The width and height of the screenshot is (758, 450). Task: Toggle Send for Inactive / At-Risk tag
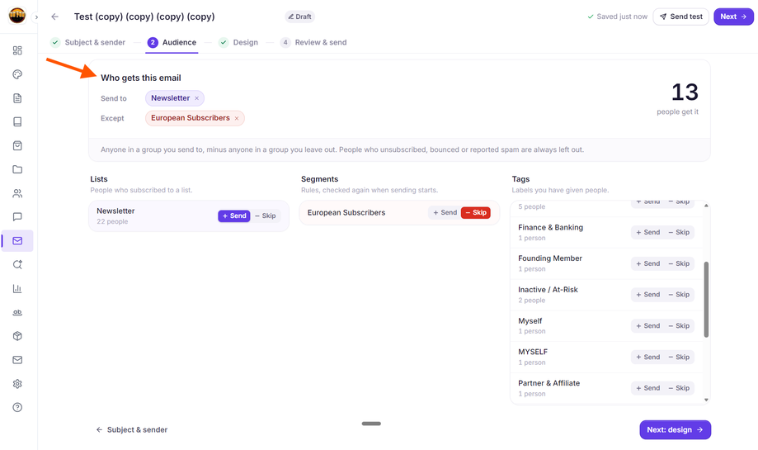coord(647,295)
